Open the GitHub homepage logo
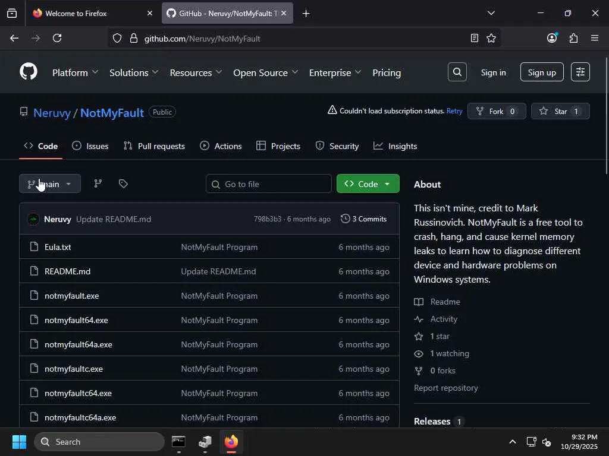This screenshot has width=609, height=456. (x=29, y=72)
